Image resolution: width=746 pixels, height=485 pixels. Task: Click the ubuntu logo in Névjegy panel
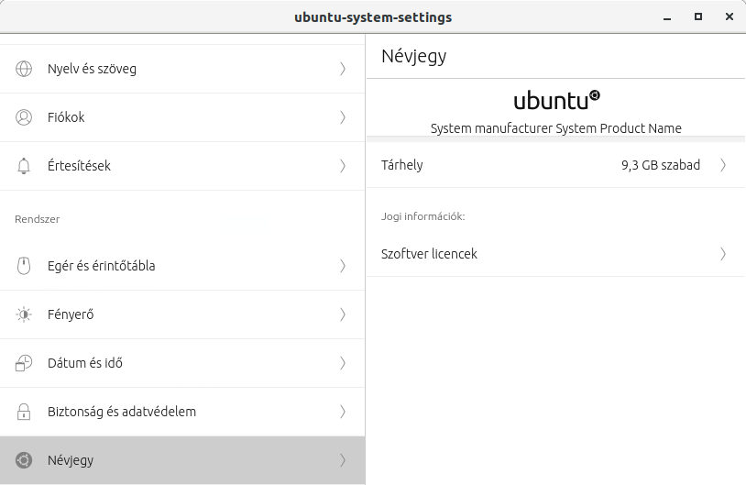556,101
